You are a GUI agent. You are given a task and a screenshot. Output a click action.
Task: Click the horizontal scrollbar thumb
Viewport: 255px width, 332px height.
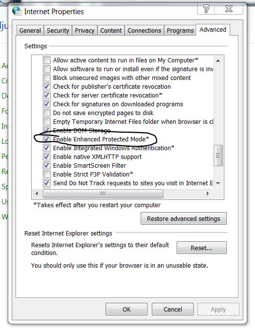click(103, 194)
